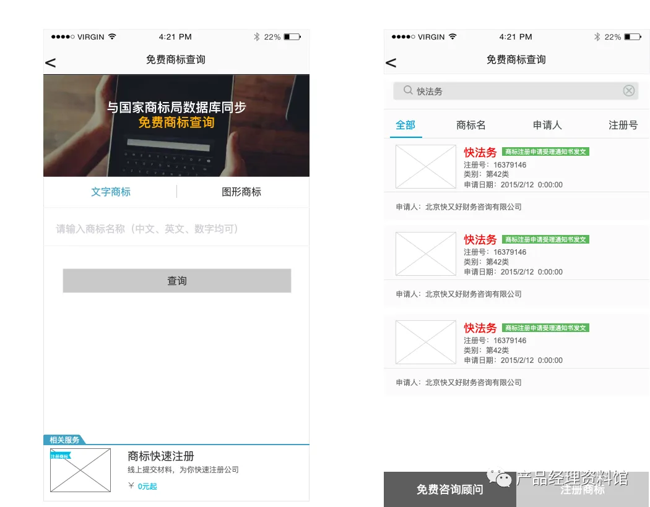This screenshot has width=650, height=507.
Task: Choose the 注册号 filter tab
Action: point(623,125)
